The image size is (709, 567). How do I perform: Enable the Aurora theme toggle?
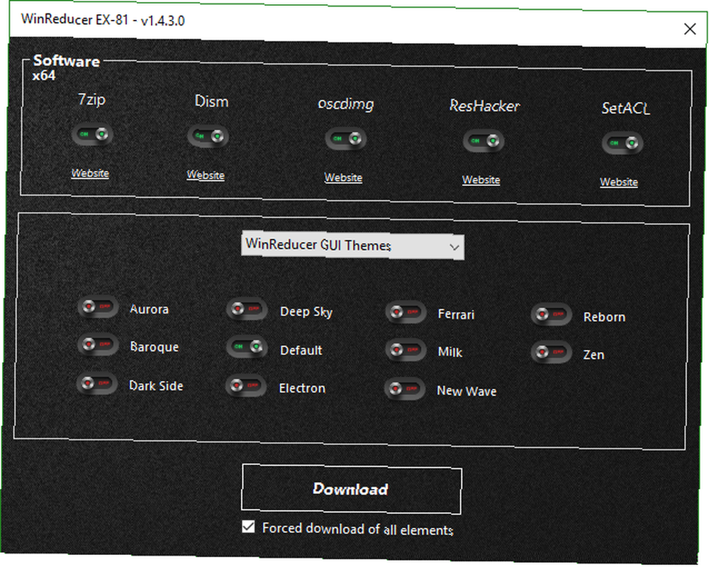click(x=98, y=307)
